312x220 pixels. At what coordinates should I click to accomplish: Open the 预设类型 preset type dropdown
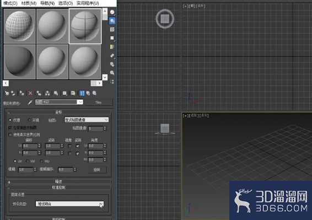69,203
